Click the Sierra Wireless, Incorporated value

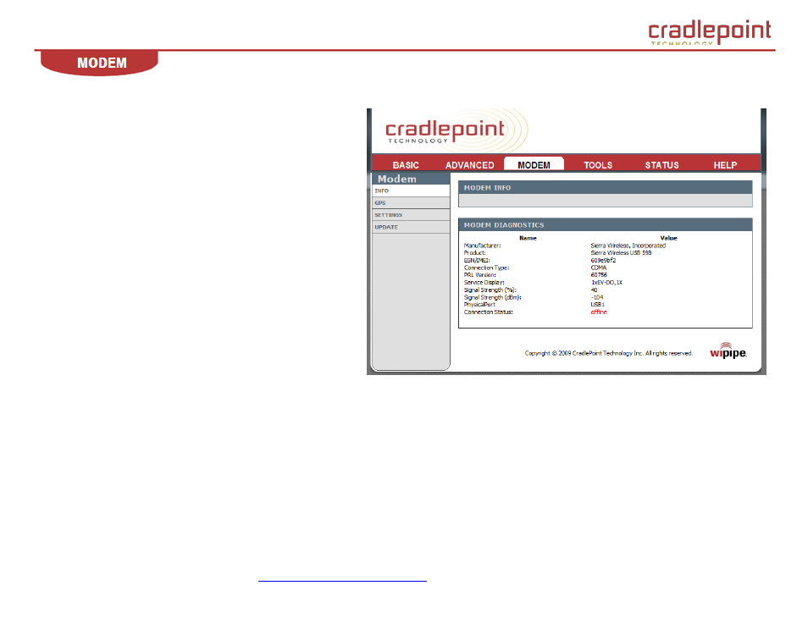[628, 246]
